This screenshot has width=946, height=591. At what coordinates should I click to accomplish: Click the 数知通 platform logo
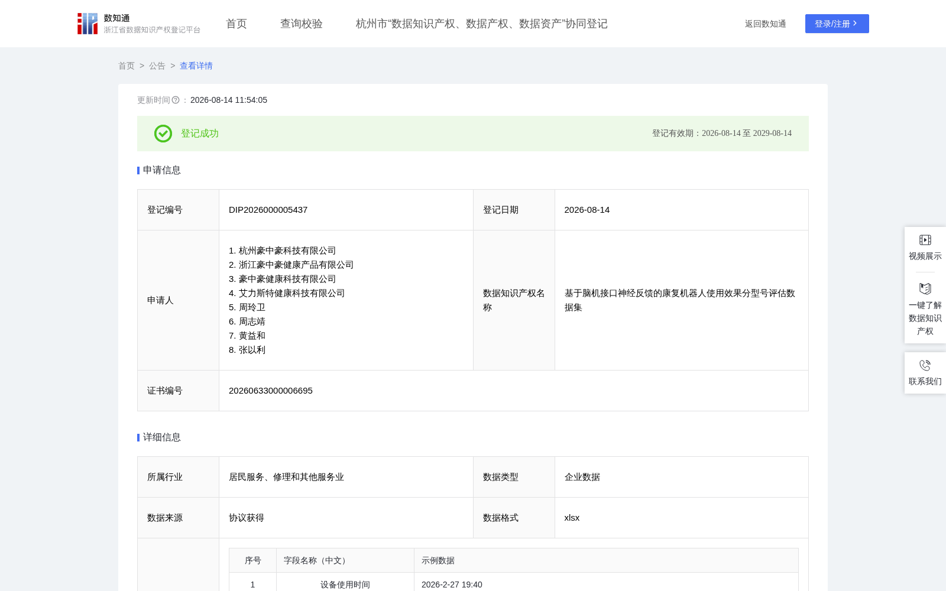point(139,24)
